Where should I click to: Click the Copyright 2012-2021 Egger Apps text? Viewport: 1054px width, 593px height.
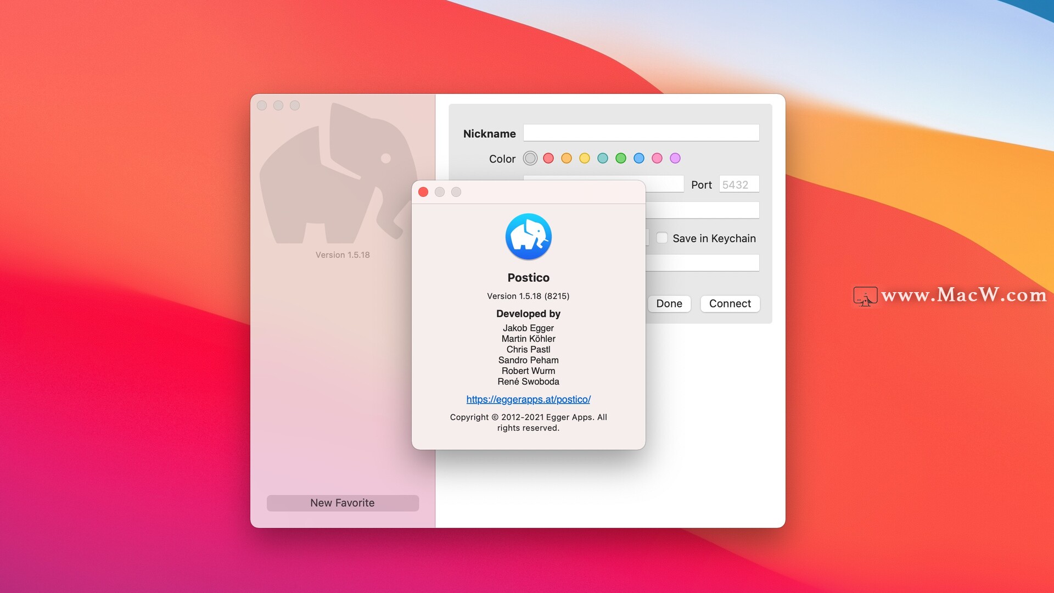(528, 422)
